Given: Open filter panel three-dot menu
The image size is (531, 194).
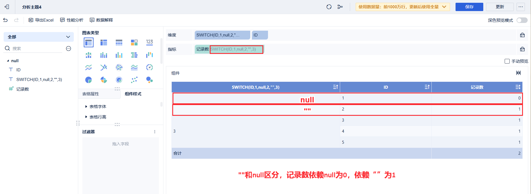Looking at the screenshot, I should click(x=155, y=132).
